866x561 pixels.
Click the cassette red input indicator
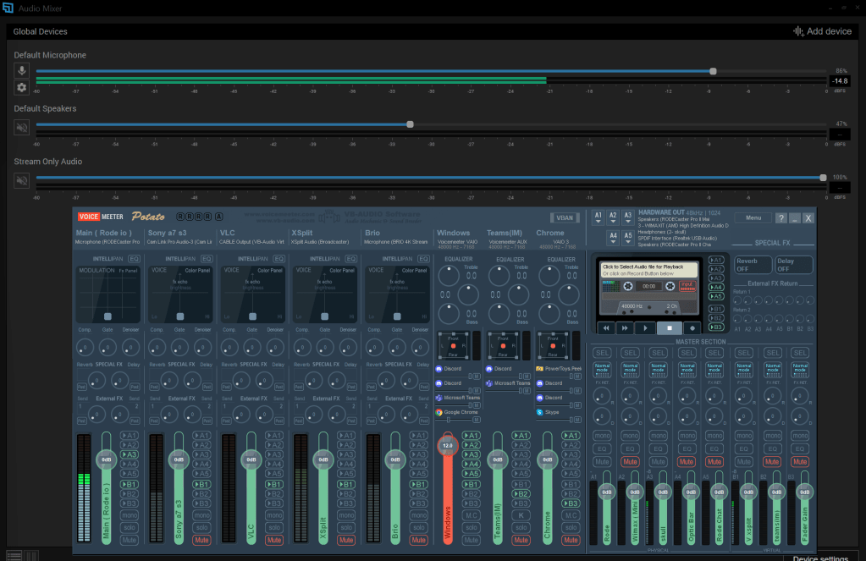(687, 286)
